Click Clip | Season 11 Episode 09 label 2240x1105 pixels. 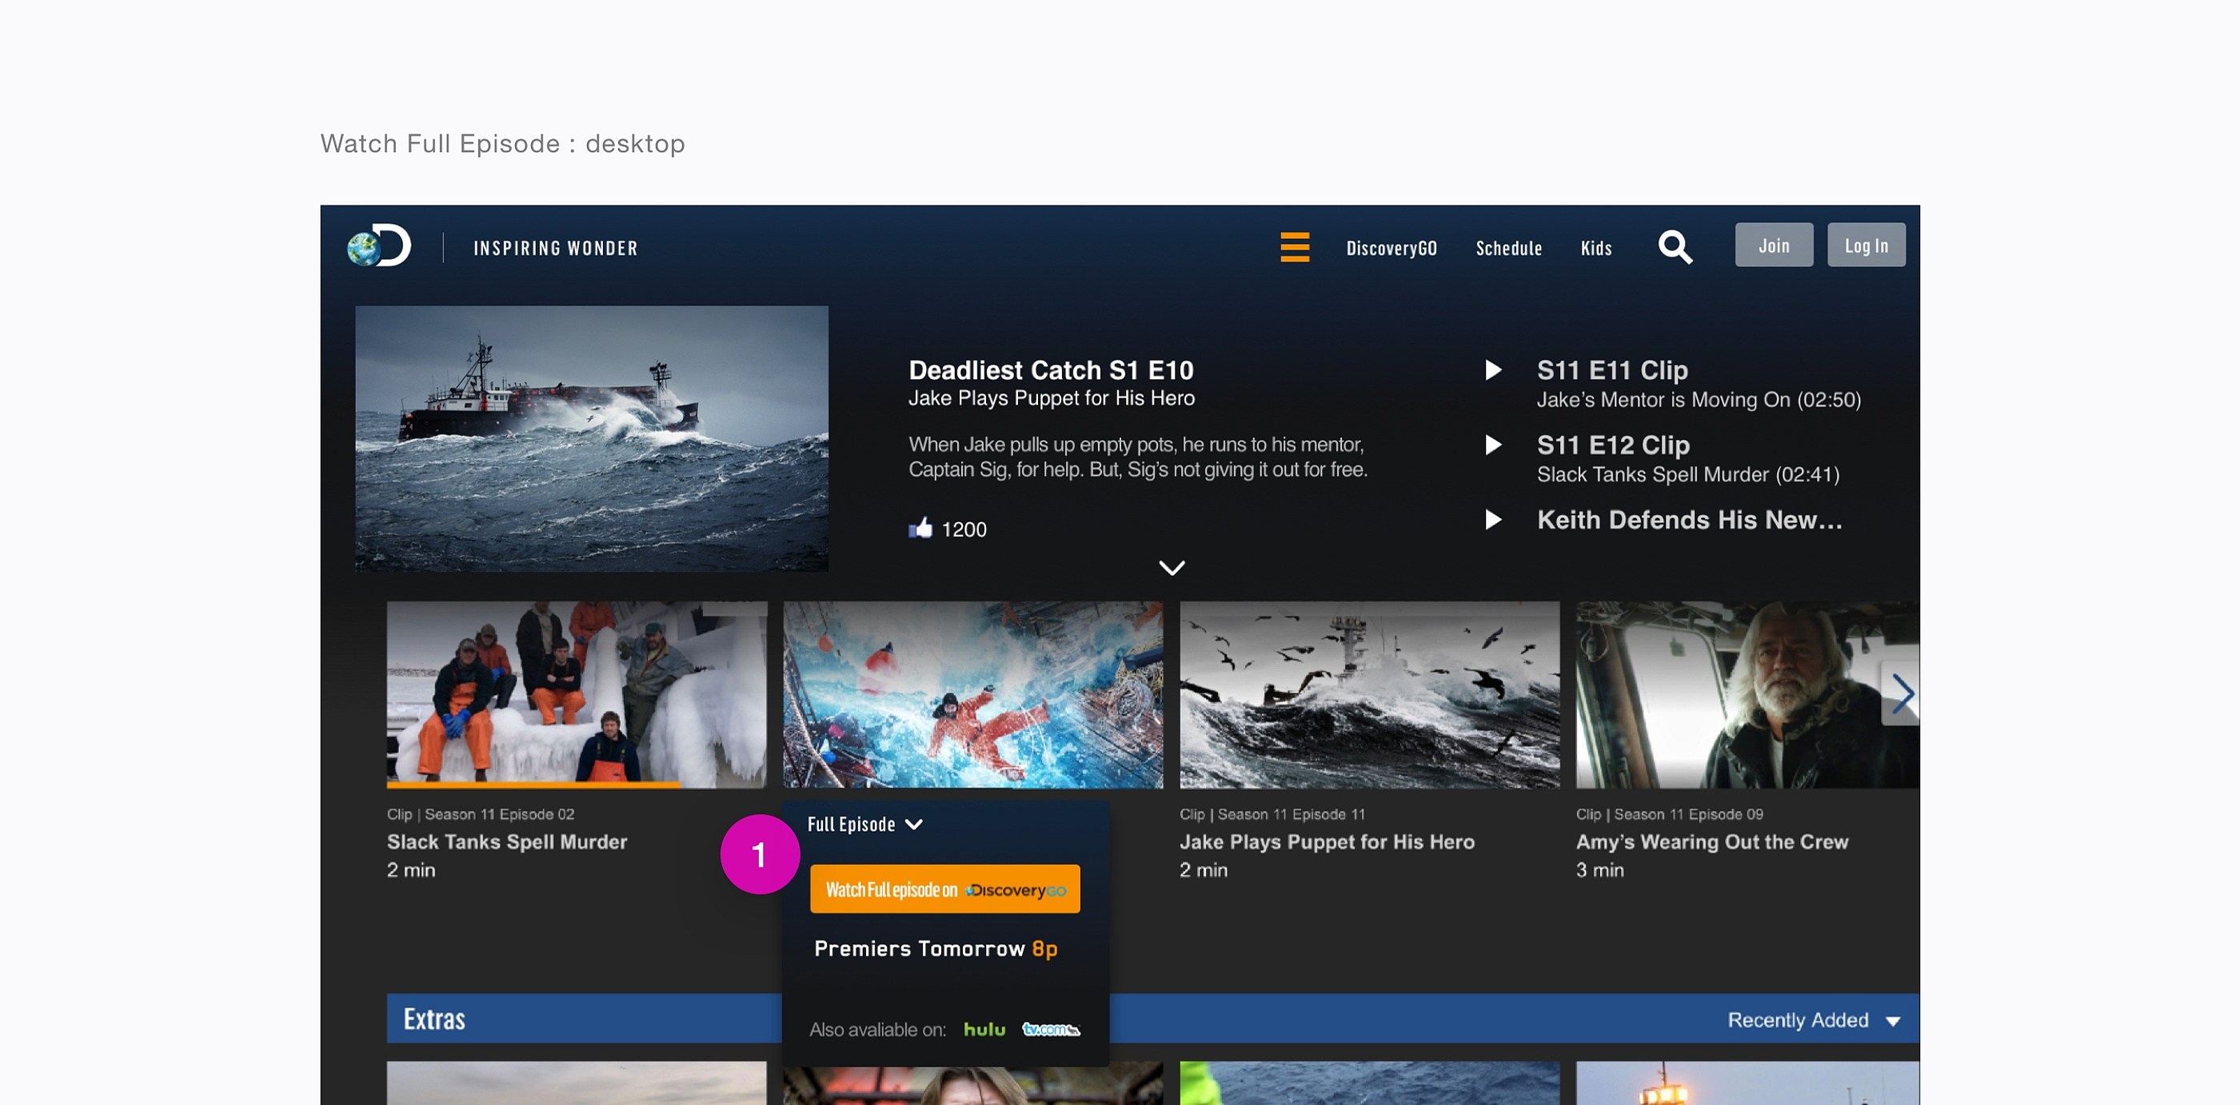[1670, 815]
